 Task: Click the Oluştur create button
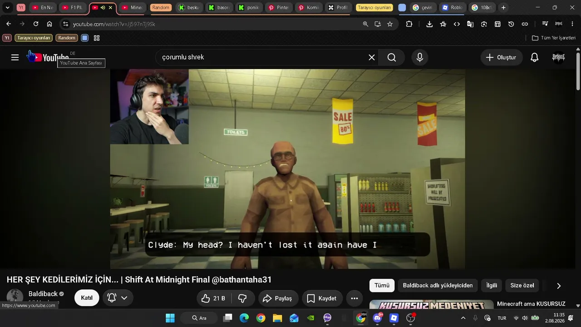click(x=502, y=57)
